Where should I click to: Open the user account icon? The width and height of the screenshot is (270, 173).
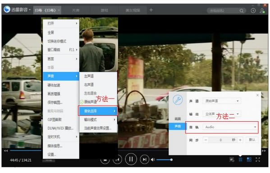pyautogui.click(x=262, y=11)
